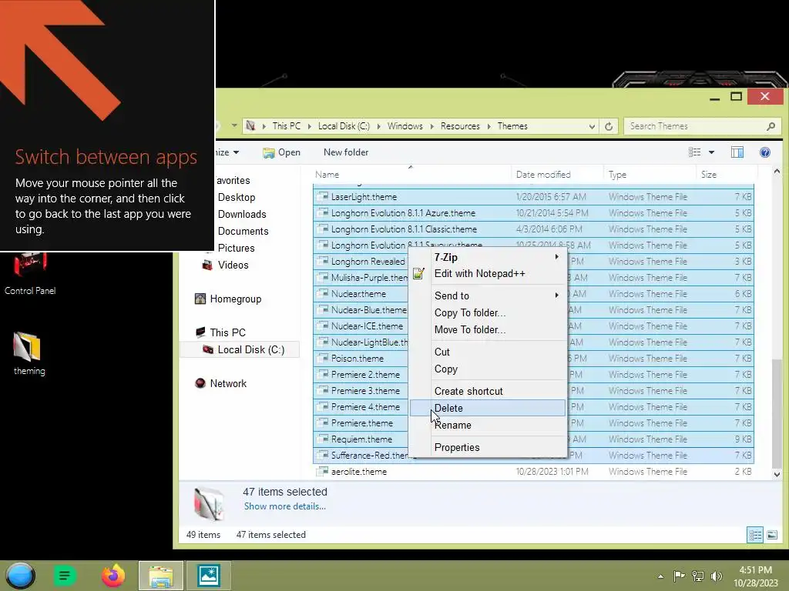
Task: Open the Start orb on taskbar
Action: click(x=20, y=576)
